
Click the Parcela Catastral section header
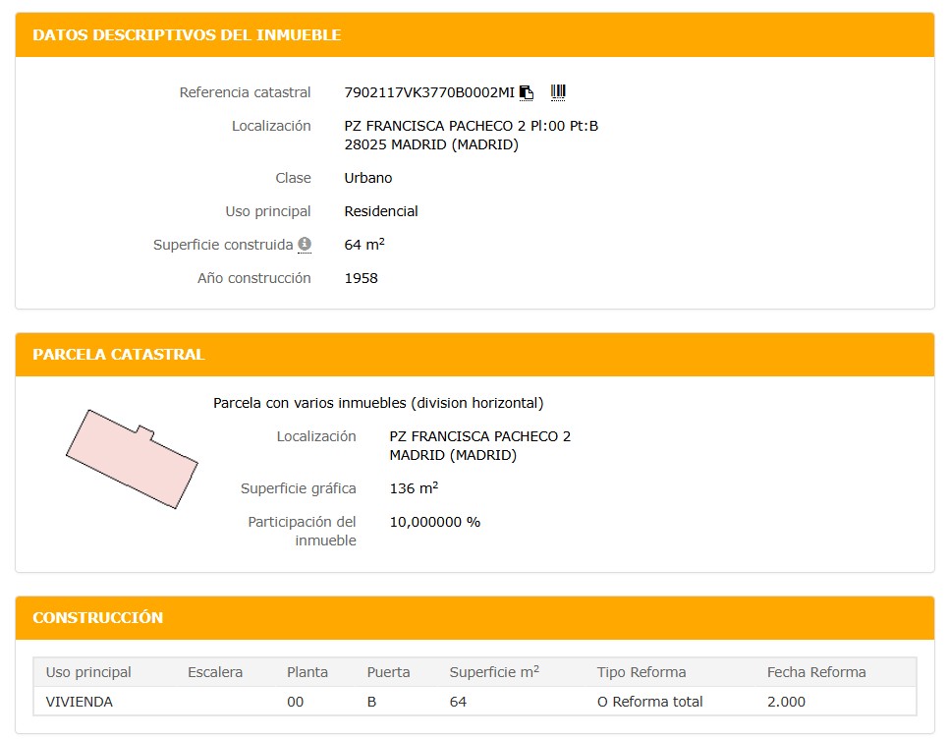pos(118,355)
